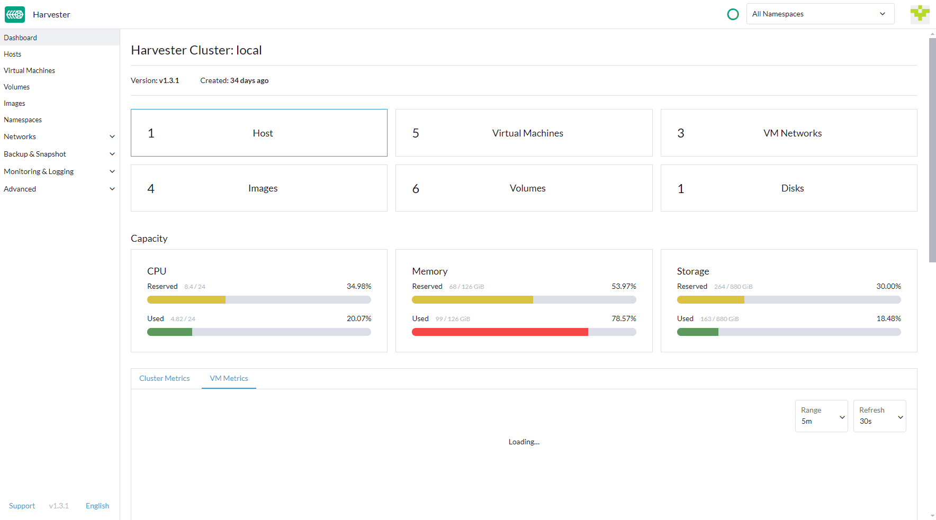Image resolution: width=936 pixels, height=520 pixels.
Task: Click the 68 / 126 GiB memory figure
Action: click(x=466, y=287)
